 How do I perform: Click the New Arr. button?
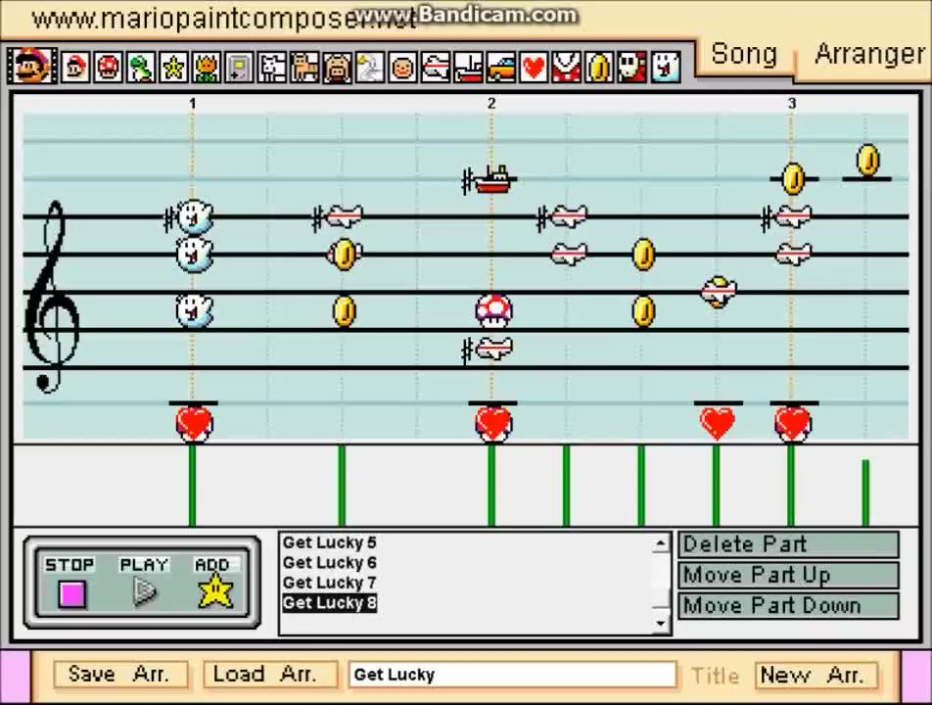(815, 676)
